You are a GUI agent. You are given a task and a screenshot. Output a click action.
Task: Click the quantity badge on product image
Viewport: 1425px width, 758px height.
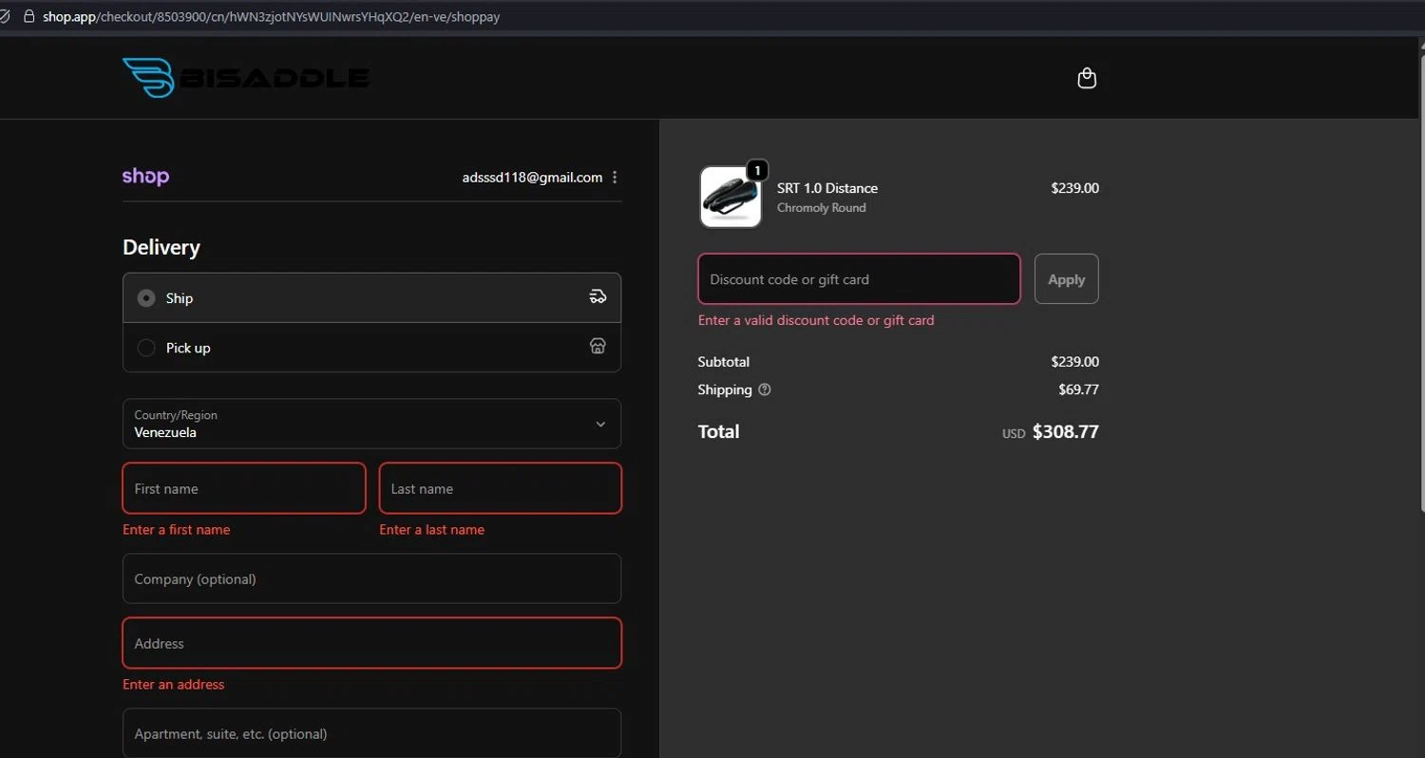pyautogui.click(x=757, y=171)
